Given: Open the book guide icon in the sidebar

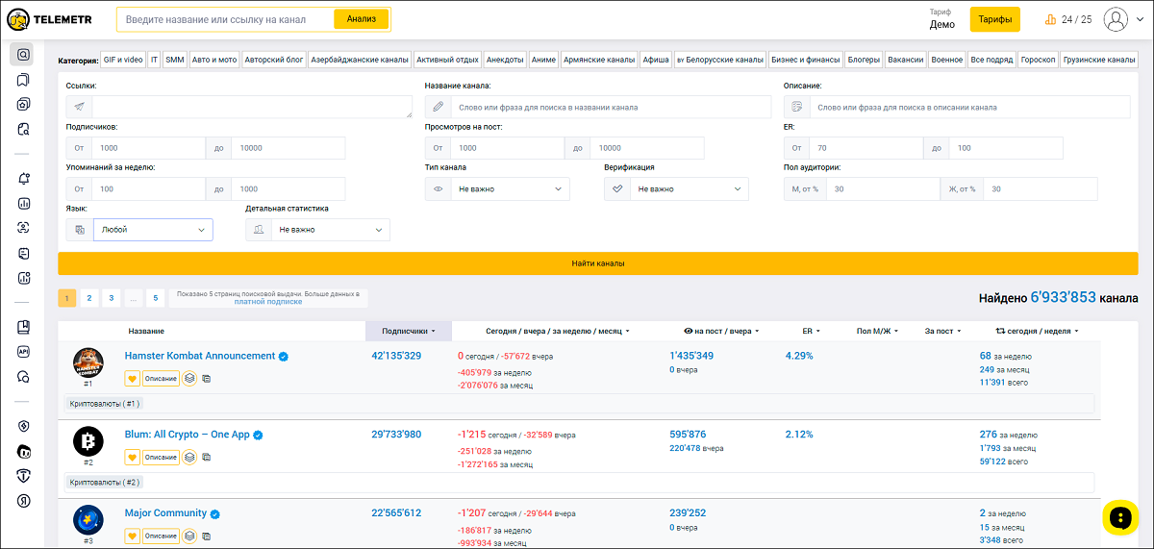Looking at the screenshot, I should tap(23, 327).
